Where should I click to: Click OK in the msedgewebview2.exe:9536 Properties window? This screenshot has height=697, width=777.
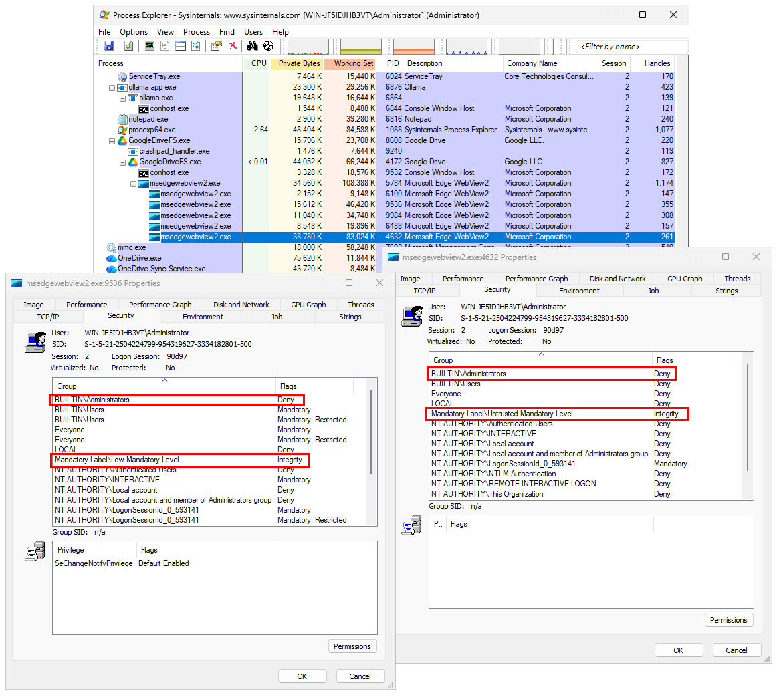click(x=302, y=676)
